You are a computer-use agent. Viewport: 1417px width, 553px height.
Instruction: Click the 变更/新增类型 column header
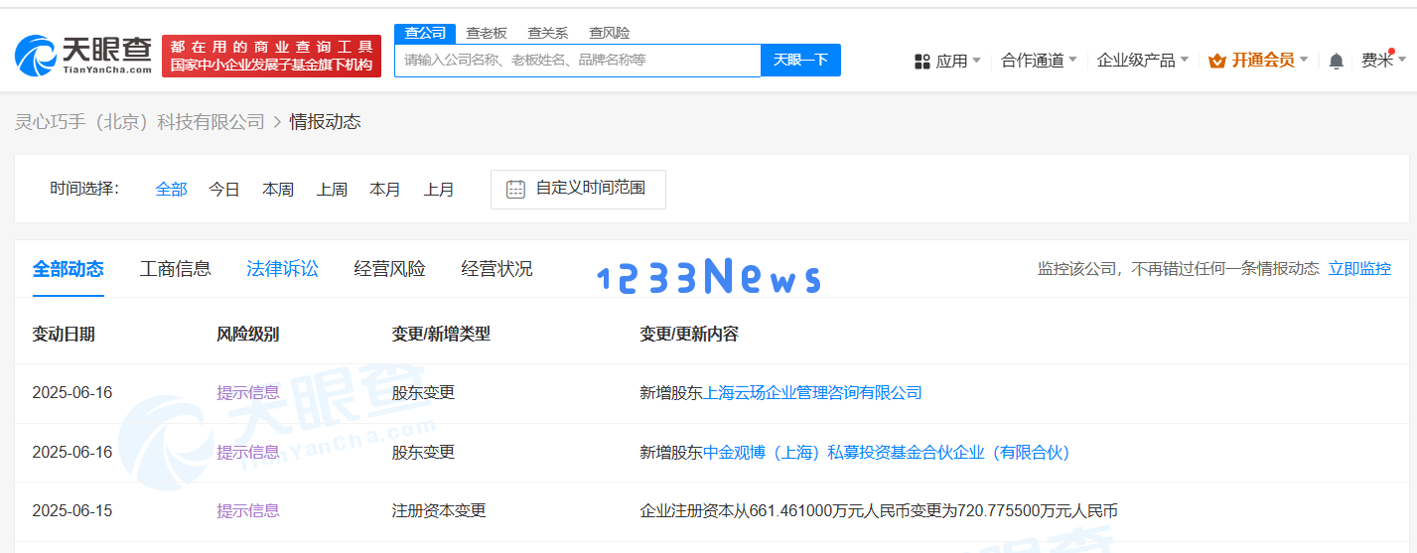click(441, 334)
